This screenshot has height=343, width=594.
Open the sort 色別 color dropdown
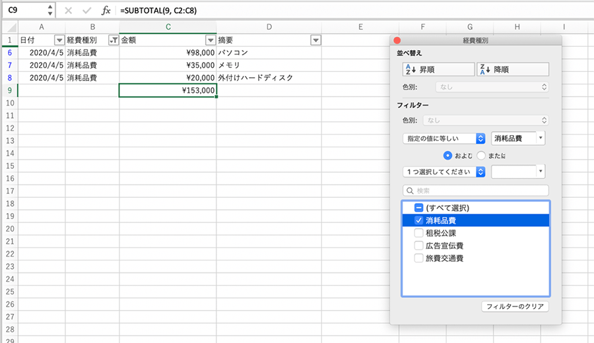(x=492, y=87)
